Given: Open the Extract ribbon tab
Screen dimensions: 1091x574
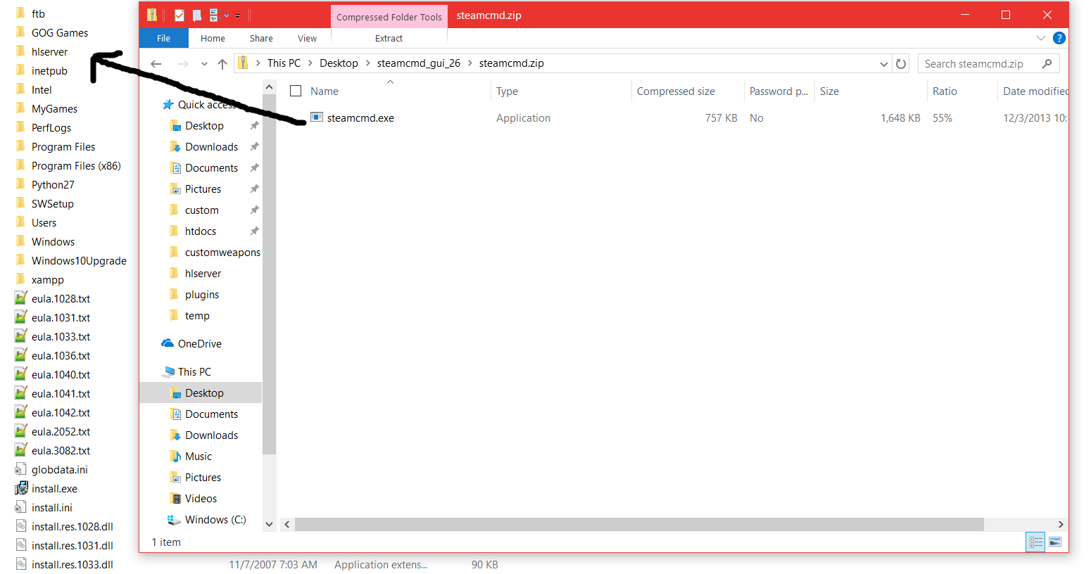Looking at the screenshot, I should (389, 38).
